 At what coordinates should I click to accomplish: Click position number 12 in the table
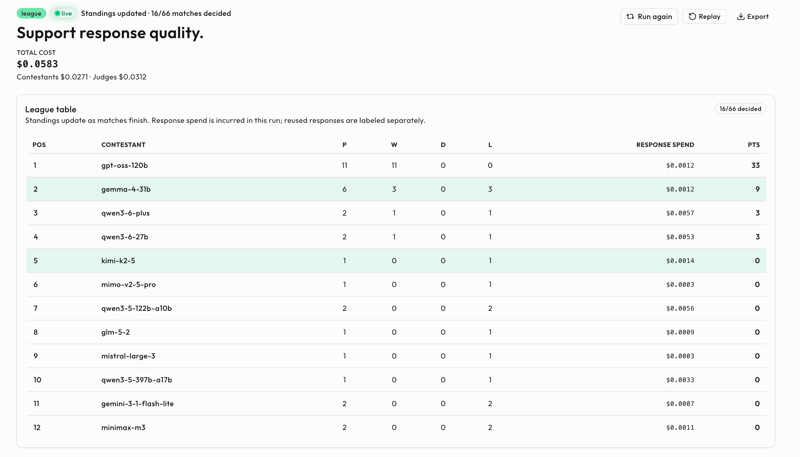click(x=37, y=428)
